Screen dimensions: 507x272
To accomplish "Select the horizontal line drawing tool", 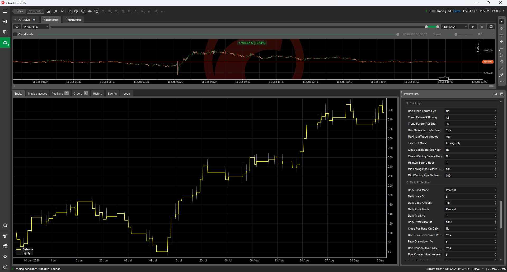I will 501,48.
